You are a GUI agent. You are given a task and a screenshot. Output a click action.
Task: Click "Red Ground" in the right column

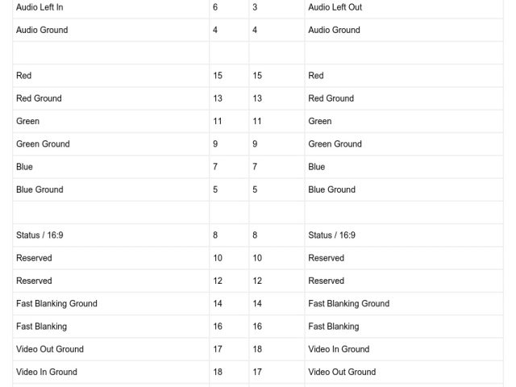331,98
